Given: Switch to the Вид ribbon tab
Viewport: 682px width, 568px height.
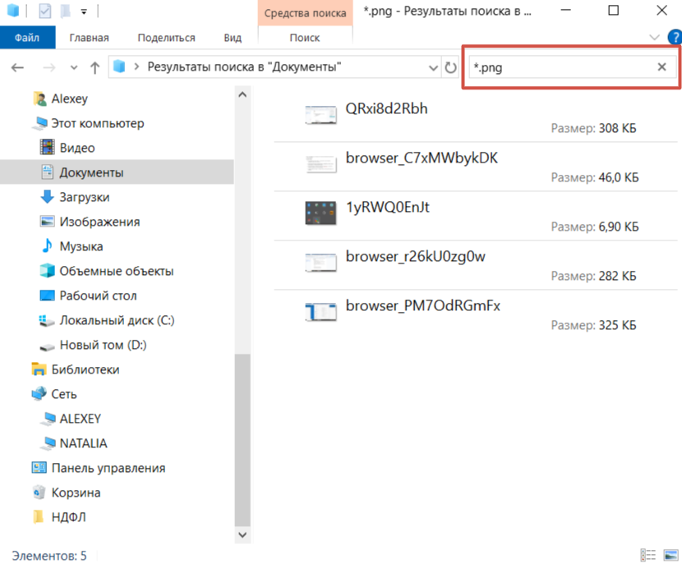Looking at the screenshot, I should click(x=233, y=38).
